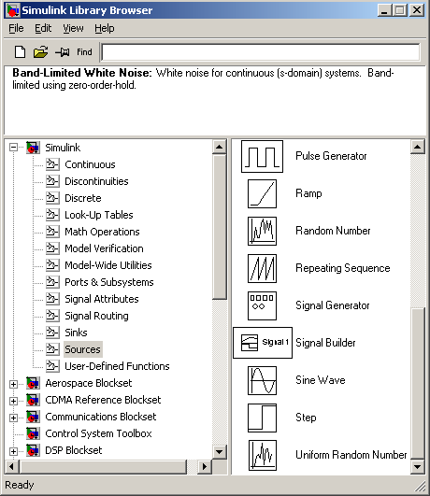Click the tree panel horizontal scrollbar thumb
Image resolution: width=430 pixels, height=496 pixels.
103,466
